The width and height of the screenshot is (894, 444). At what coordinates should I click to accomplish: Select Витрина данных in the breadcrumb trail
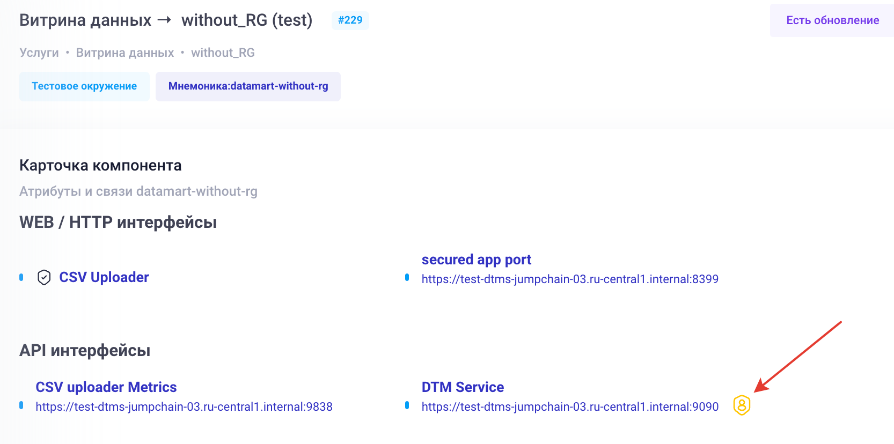[x=124, y=53]
